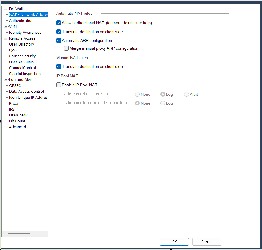Expand the Log and Alert node
This screenshot has height=250, width=262.
coord(6,79)
